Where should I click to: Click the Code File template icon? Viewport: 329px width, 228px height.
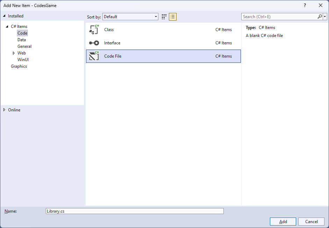click(x=94, y=56)
